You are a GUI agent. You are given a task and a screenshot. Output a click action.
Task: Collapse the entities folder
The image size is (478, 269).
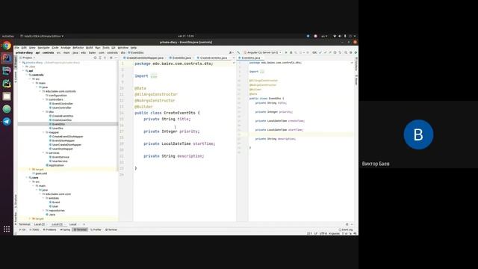(43, 198)
